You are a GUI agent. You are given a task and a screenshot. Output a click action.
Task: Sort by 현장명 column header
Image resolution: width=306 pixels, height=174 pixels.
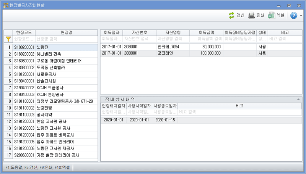(x=66, y=32)
